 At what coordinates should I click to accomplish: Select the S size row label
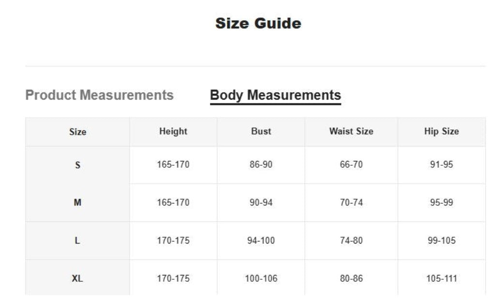point(77,165)
